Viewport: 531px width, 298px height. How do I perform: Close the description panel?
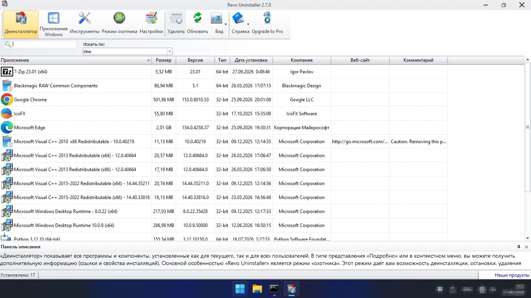click(x=527, y=247)
